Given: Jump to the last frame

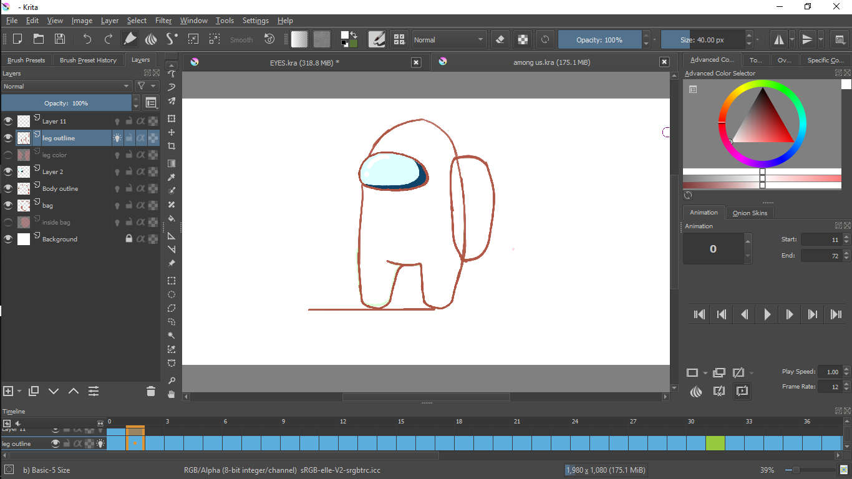Looking at the screenshot, I should coord(836,314).
